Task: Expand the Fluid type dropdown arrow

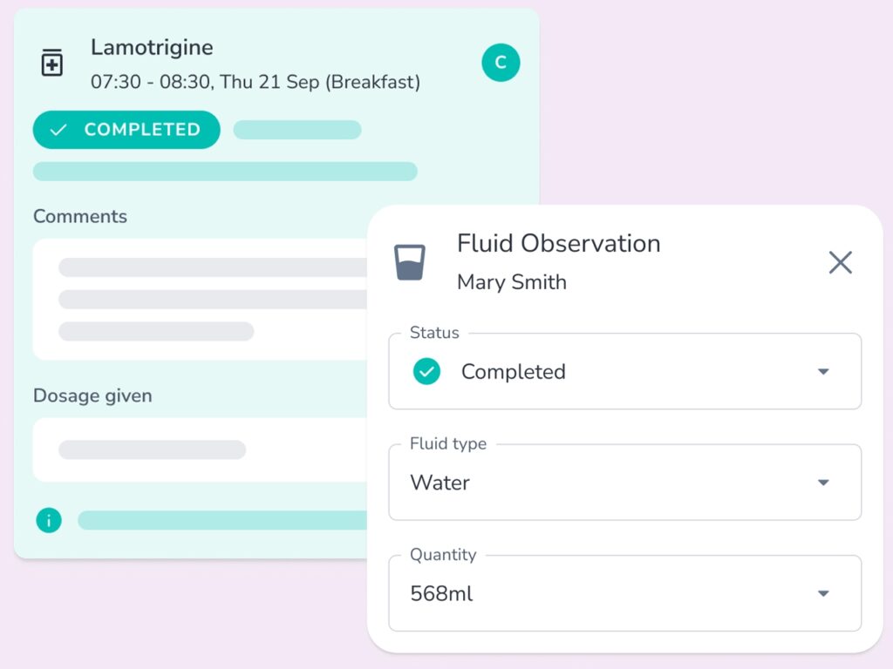Action: pos(823,483)
